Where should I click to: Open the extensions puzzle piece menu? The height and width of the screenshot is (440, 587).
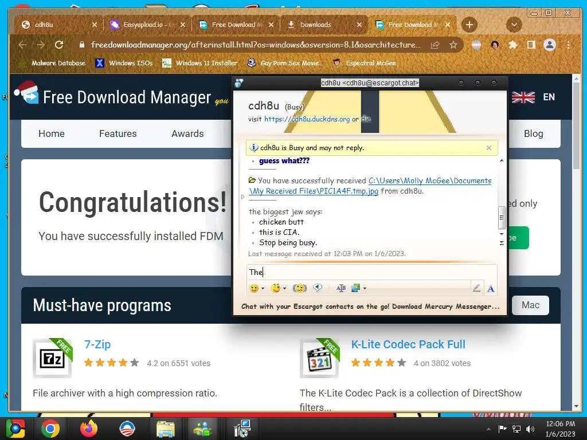(x=513, y=45)
